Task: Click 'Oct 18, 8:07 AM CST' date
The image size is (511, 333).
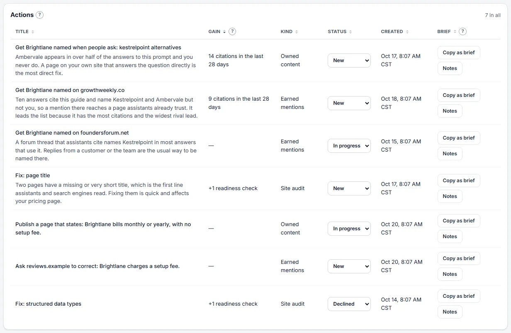Action: click(401, 103)
